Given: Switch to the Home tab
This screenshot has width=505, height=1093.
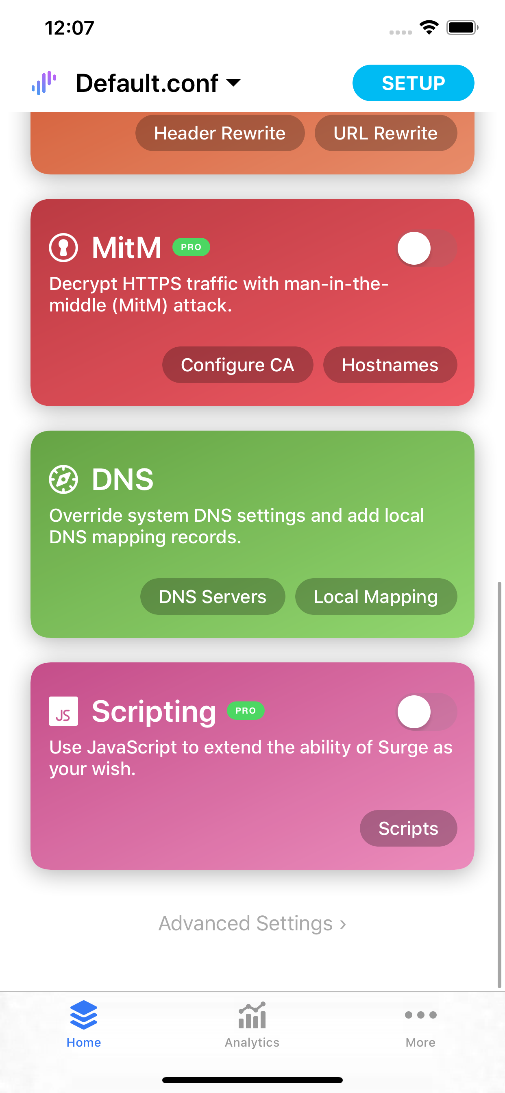Looking at the screenshot, I should tap(84, 1024).
